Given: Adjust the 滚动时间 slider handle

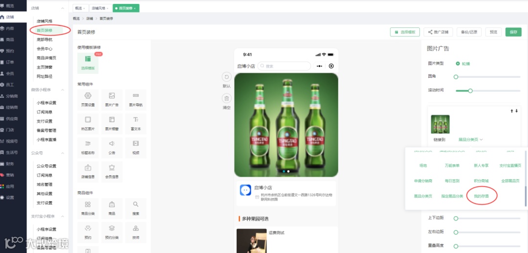Looking at the screenshot, I should pos(470,91).
